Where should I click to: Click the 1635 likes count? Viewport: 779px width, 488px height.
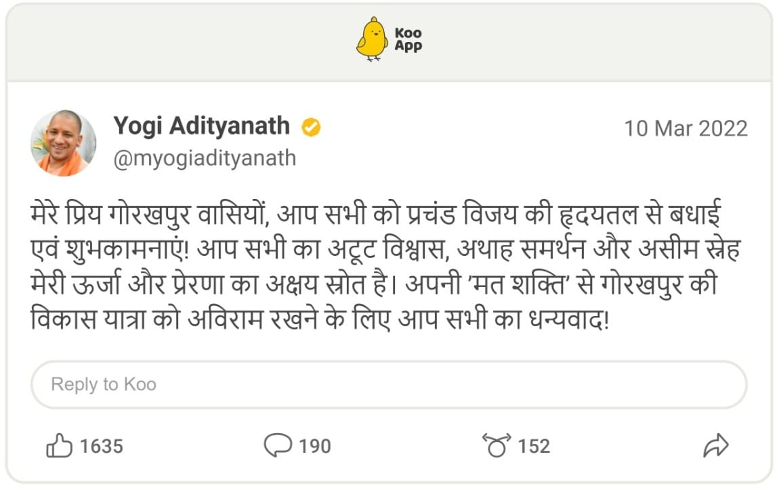click(102, 446)
